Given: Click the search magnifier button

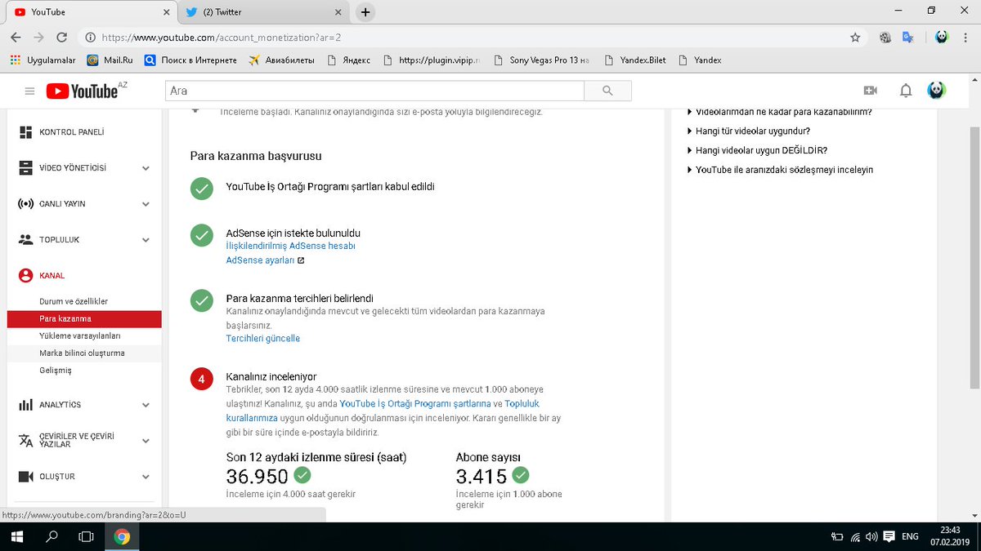Looking at the screenshot, I should (607, 91).
